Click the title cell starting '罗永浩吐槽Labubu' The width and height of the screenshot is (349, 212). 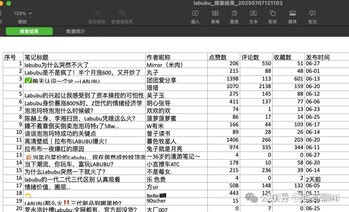click(x=84, y=209)
